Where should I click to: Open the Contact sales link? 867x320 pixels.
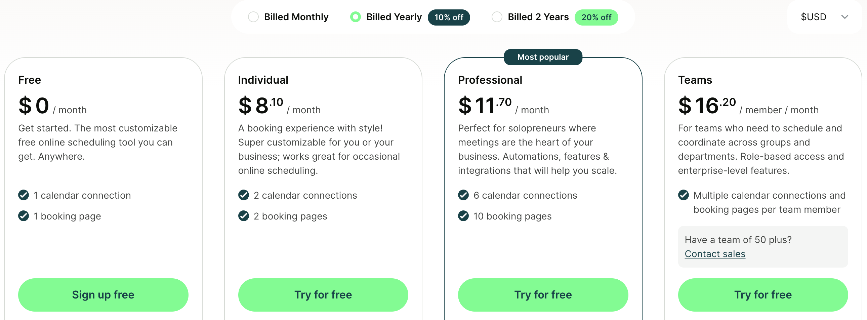715,254
